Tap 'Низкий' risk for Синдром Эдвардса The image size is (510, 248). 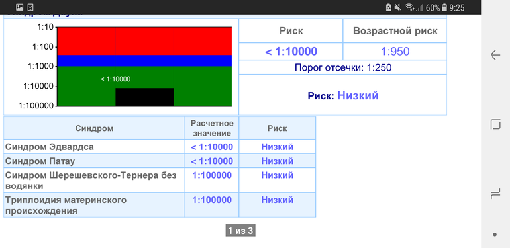[x=278, y=147]
